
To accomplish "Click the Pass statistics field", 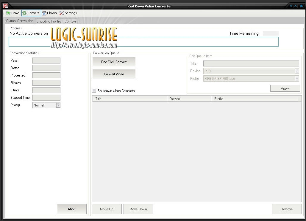I will coord(46,61).
